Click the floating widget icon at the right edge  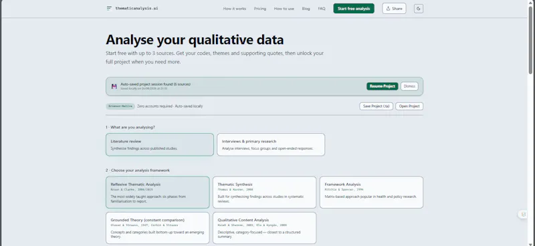pyautogui.click(x=524, y=215)
